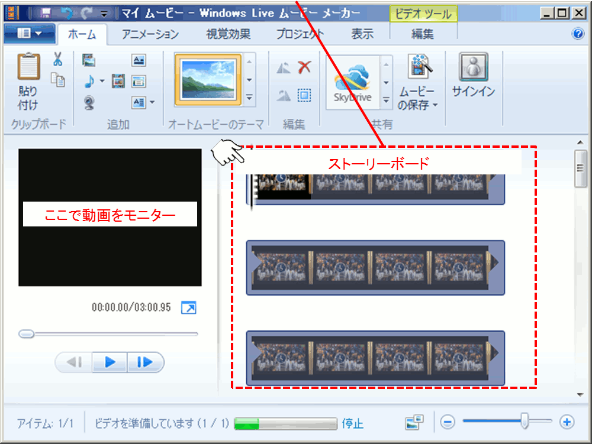Click the 停止 link beside the progress bar
Screen dimensions: 592x444
coord(353,423)
